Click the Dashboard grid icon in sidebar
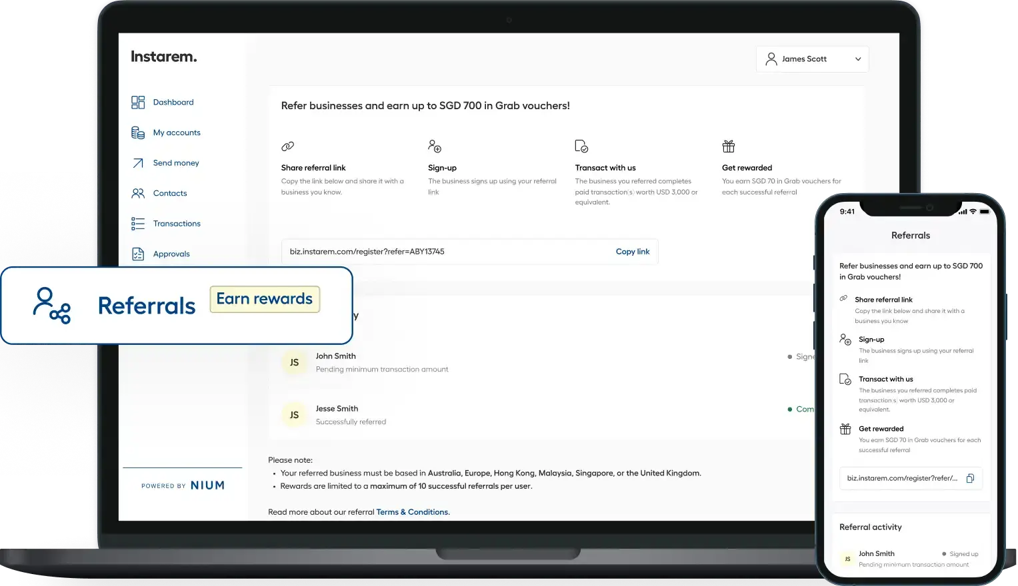This screenshot has width=1018, height=586. tap(138, 102)
